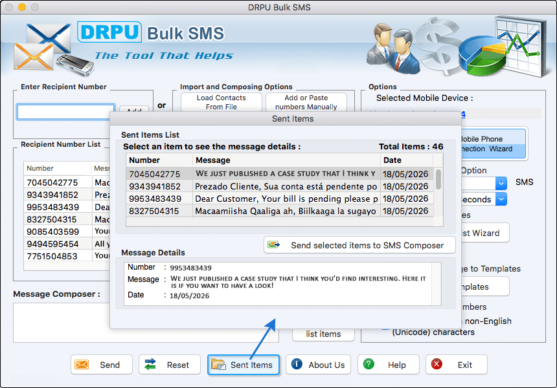The image size is (557, 388).
Task: Click the DRPU logo in the header
Action: pos(109,32)
